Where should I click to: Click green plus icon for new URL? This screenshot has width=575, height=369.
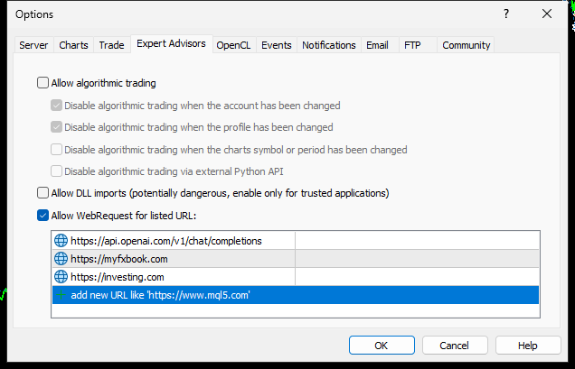(x=61, y=295)
